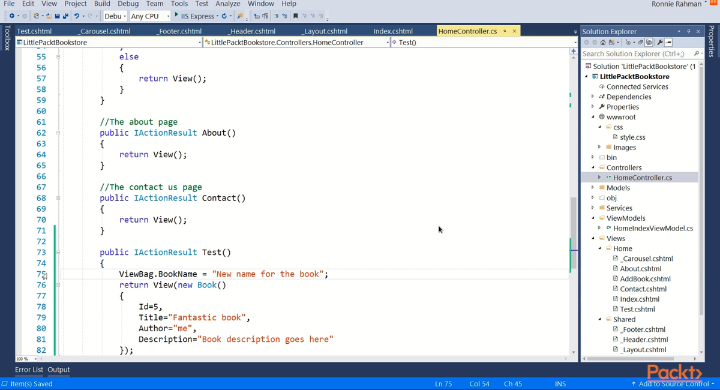The width and height of the screenshot is (720, 390).
Task: Click line 75 ViewBag.BookName code line
Action: (223, 274)
